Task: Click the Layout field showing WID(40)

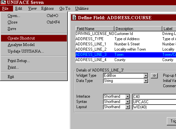Action: [154, 107]
